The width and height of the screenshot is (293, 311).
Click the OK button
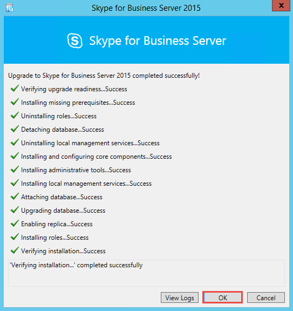point(222,298)
